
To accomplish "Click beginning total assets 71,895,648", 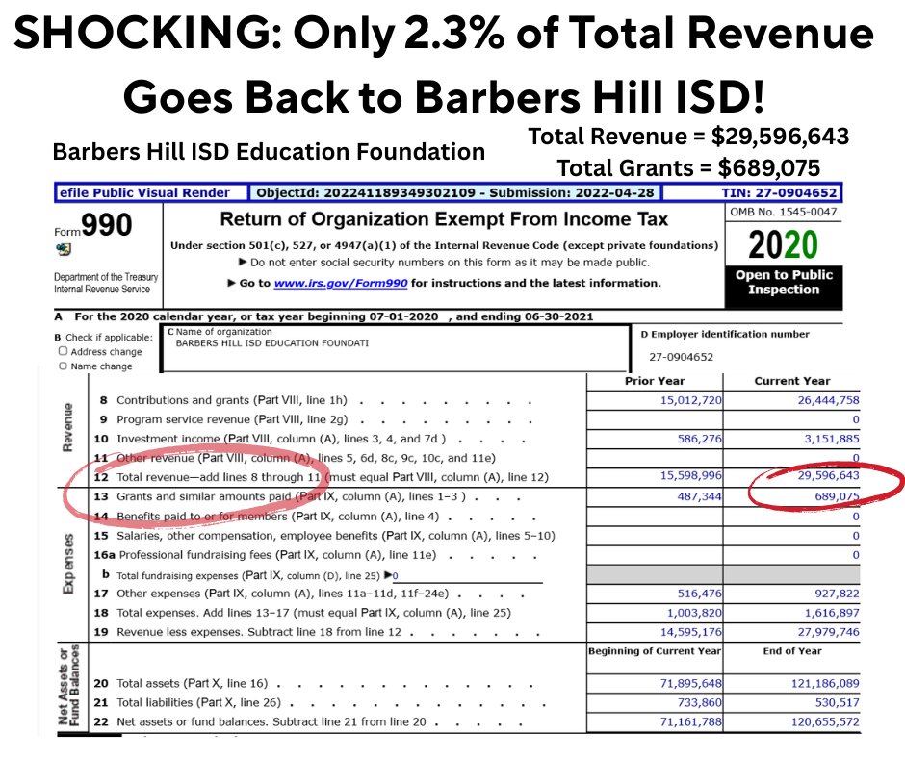I will click(x=691, y=683).
